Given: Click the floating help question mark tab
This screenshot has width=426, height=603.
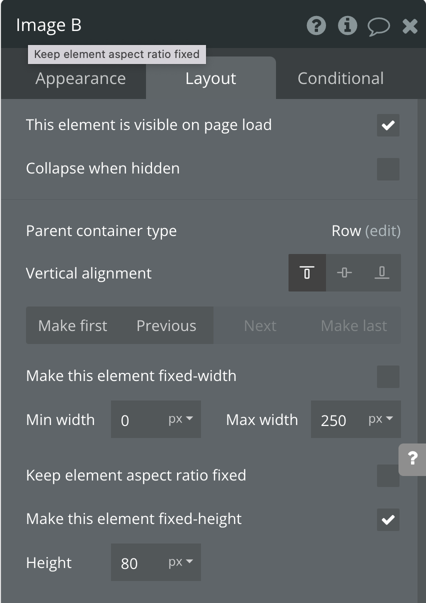Looking at the screenshot, I should coord(412,458).
